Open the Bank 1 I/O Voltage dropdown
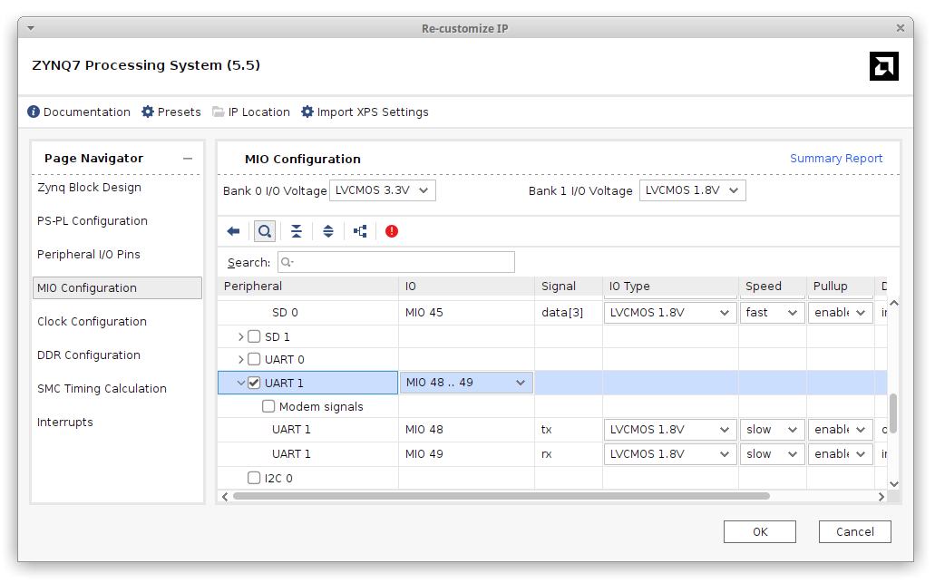Screen dimensions: 935x583 (x=692, y=190)
